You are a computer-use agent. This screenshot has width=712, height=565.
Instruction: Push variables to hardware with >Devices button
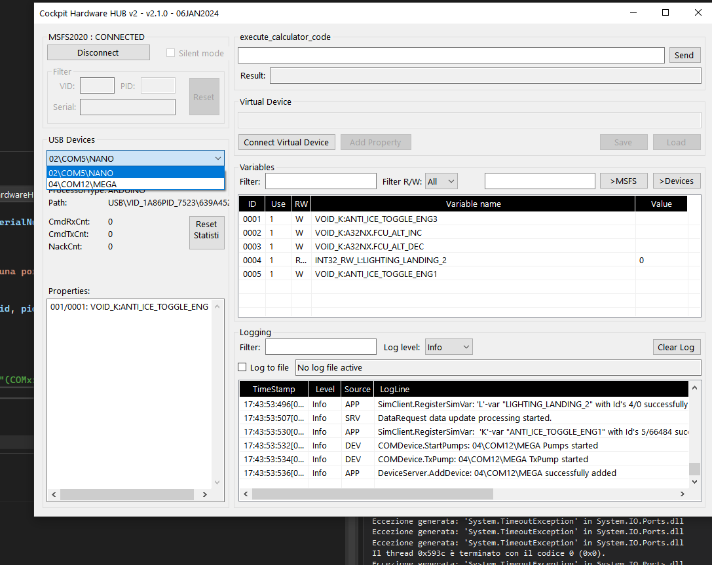click(677, 181)
